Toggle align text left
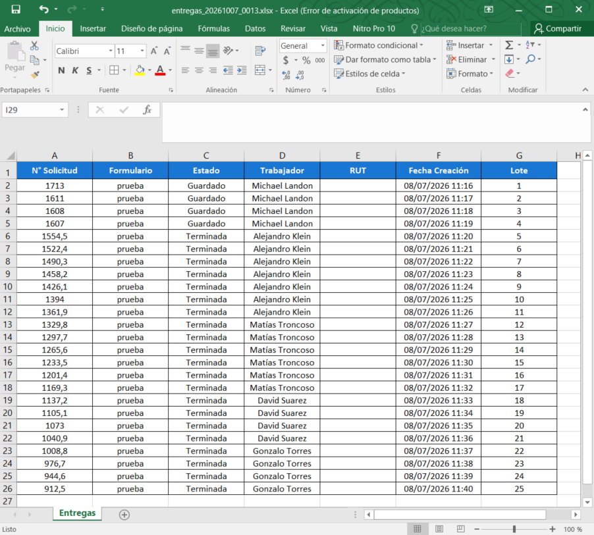The width and height of the screenshot is (594, 535). [185, 70]
